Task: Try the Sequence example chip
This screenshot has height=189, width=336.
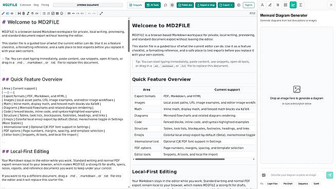Action: pos(303,184)
